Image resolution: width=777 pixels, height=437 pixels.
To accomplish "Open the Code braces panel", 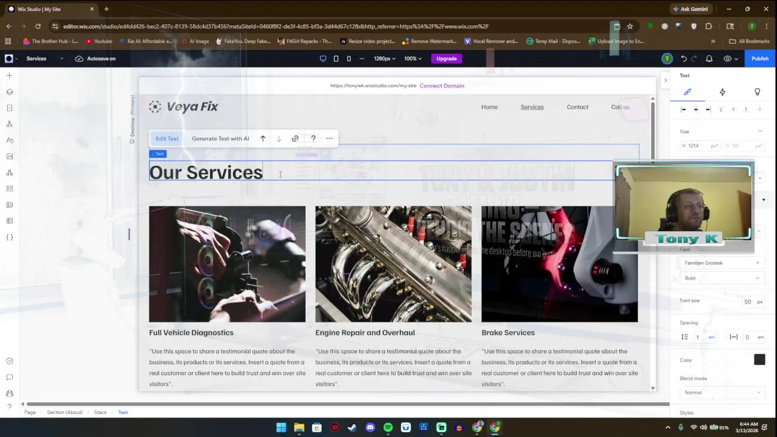I will click(9, 237).
